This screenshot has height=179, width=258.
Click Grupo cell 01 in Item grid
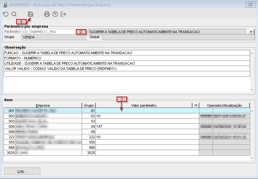tap(89, 111)
